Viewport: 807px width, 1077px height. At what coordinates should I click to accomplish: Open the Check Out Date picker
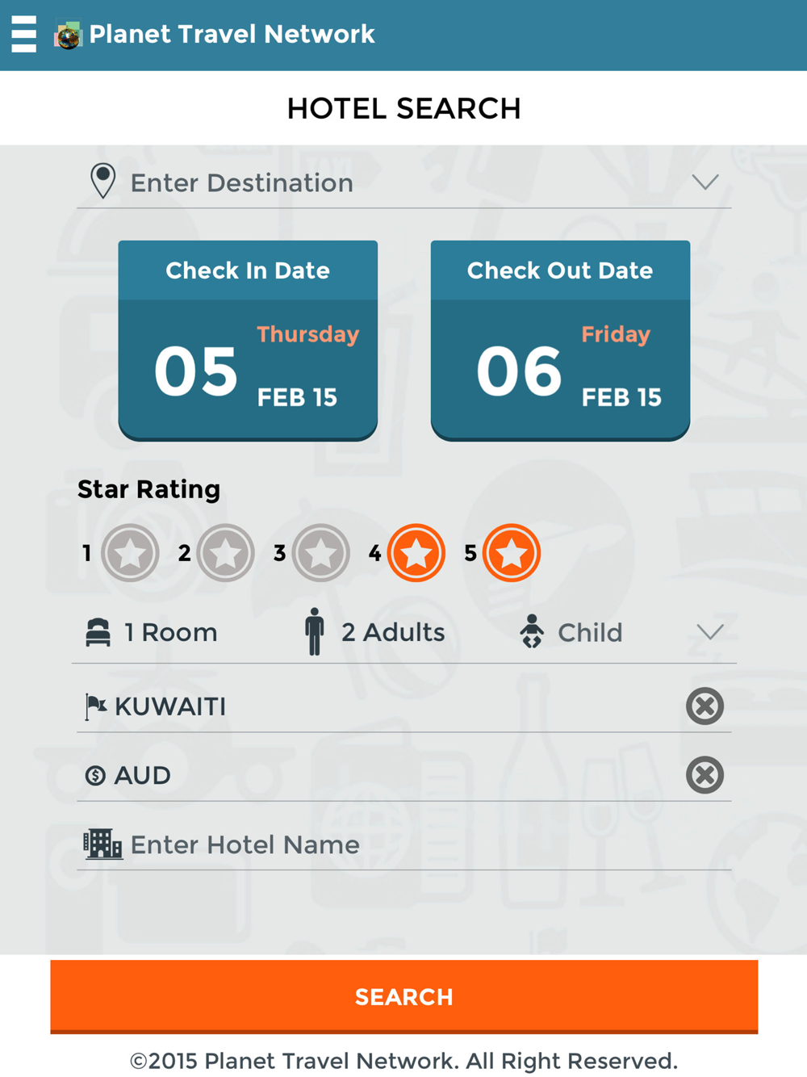click(560, 340)
